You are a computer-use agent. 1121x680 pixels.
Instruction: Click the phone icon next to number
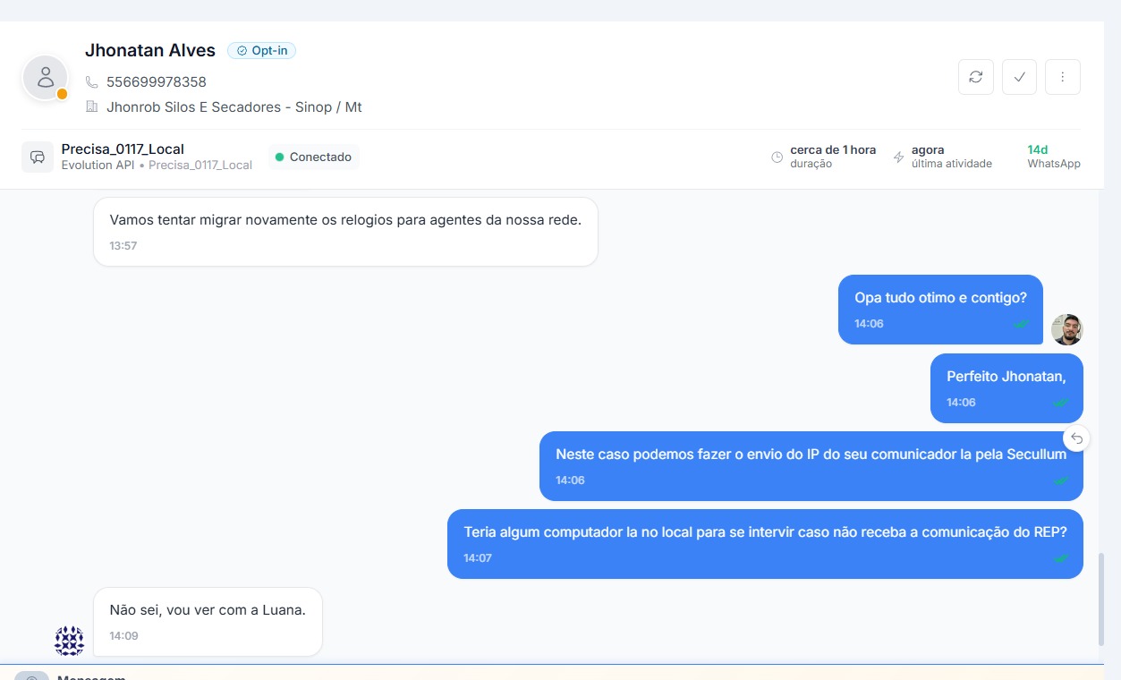91,82
